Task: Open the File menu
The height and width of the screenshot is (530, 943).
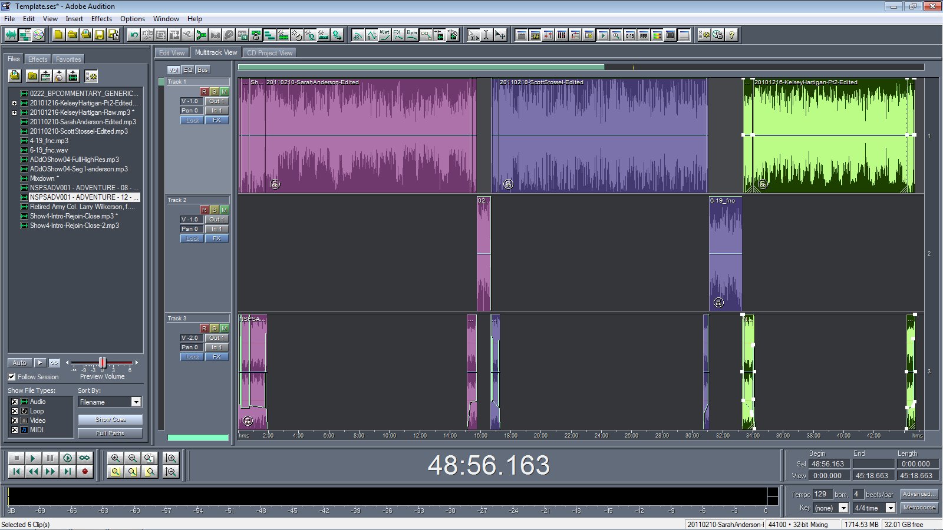Action: tap(9, 19)
